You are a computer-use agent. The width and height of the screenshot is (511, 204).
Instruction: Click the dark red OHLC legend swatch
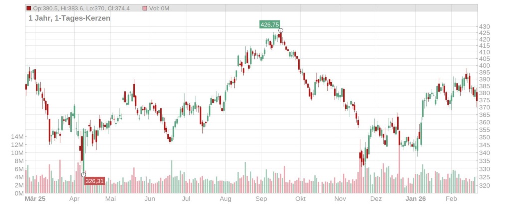(x=28, y=9)
